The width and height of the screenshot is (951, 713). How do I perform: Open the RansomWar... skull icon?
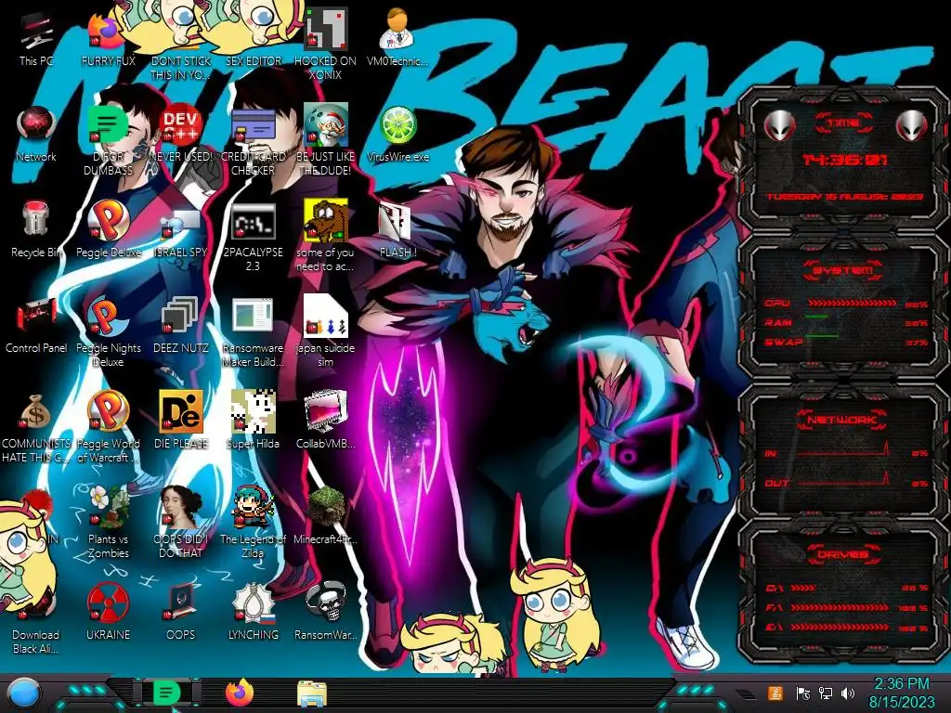click(x=326, y=603)
